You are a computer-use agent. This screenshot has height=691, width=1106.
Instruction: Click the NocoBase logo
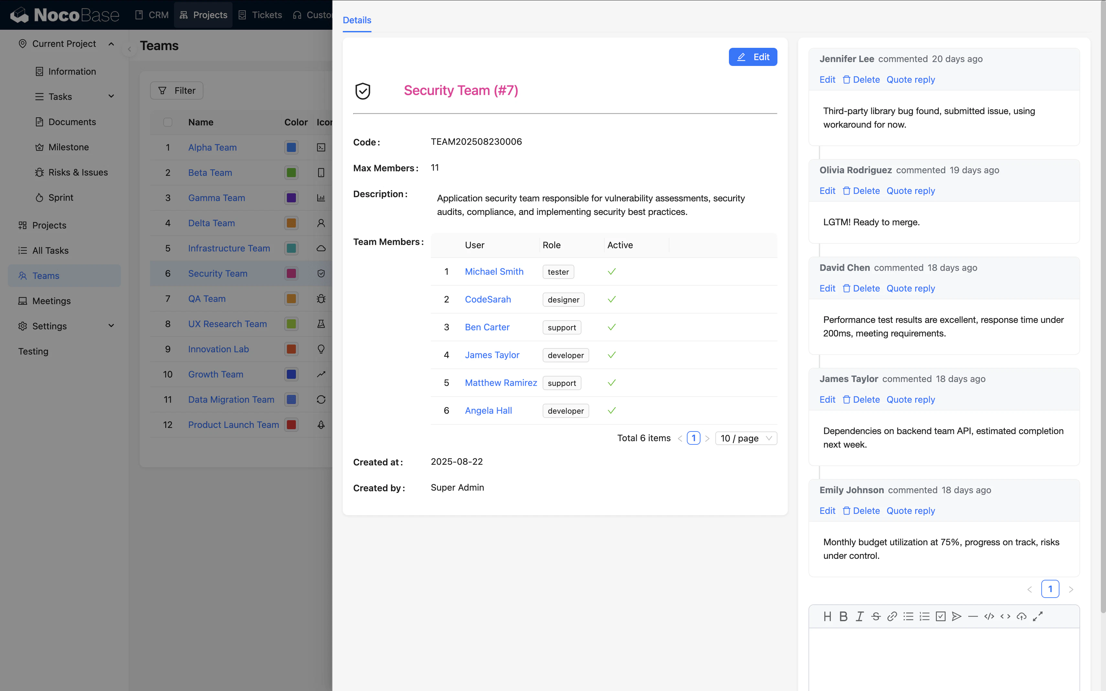[64, 15]
